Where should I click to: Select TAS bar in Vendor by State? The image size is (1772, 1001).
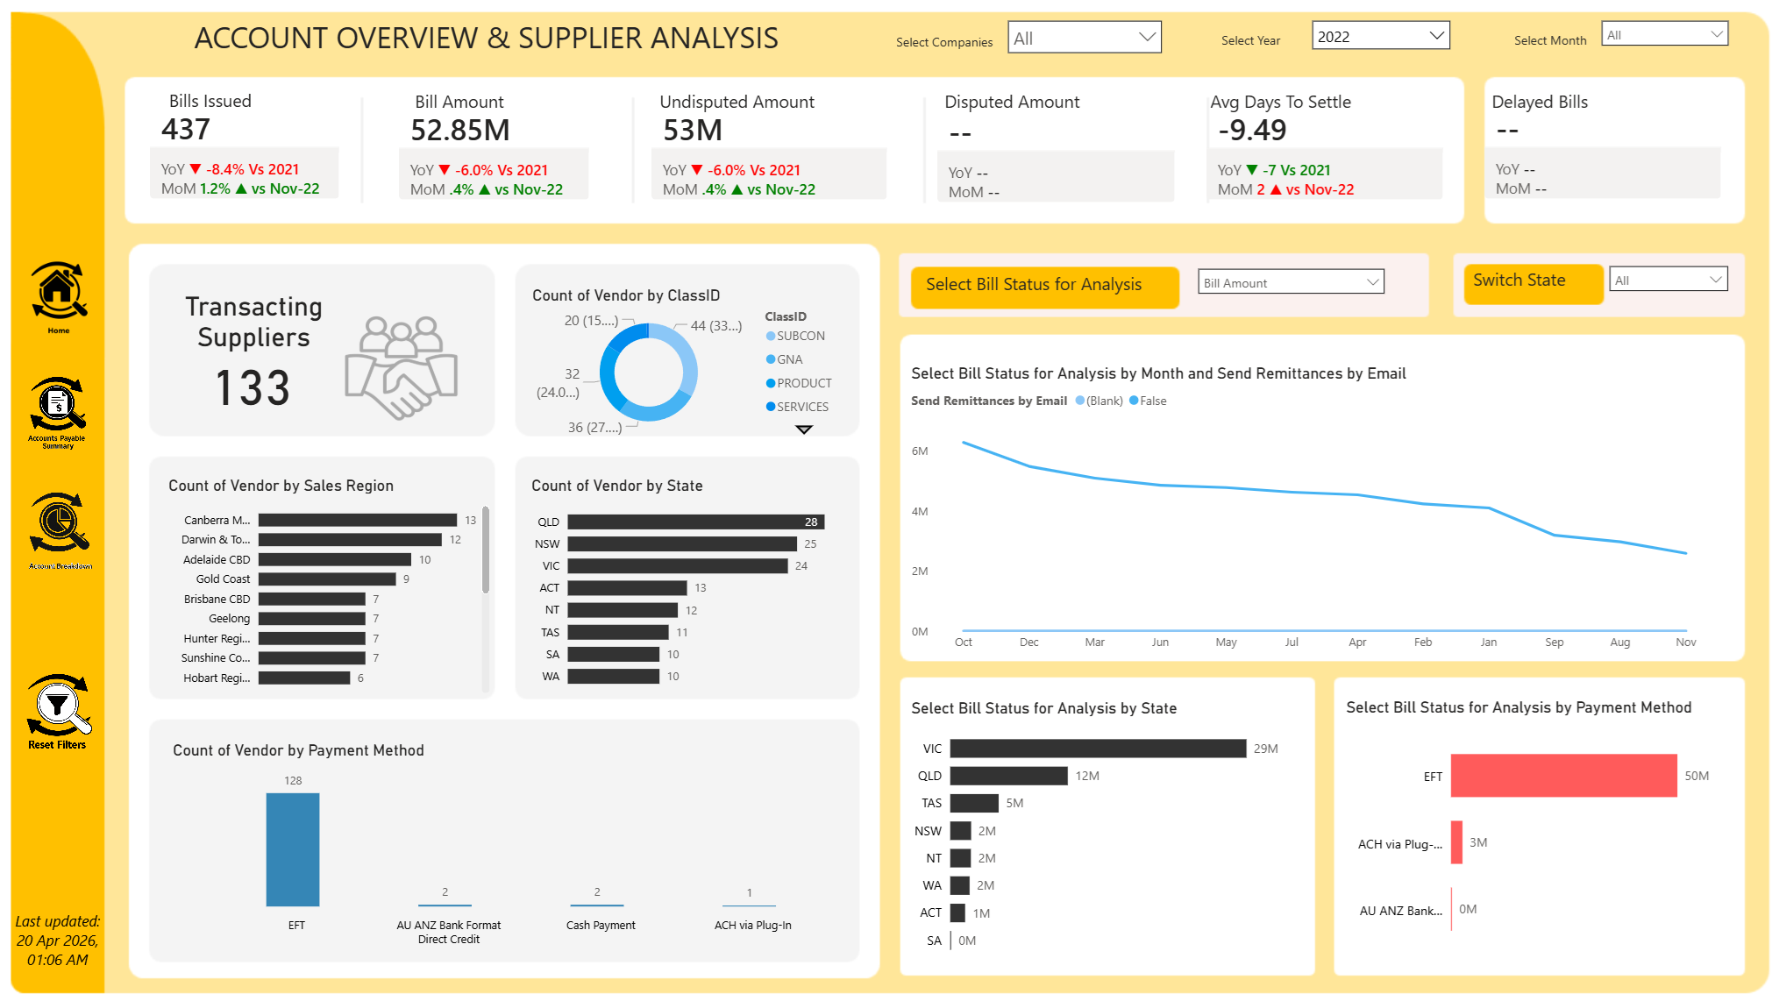click(x=618, y=632)
